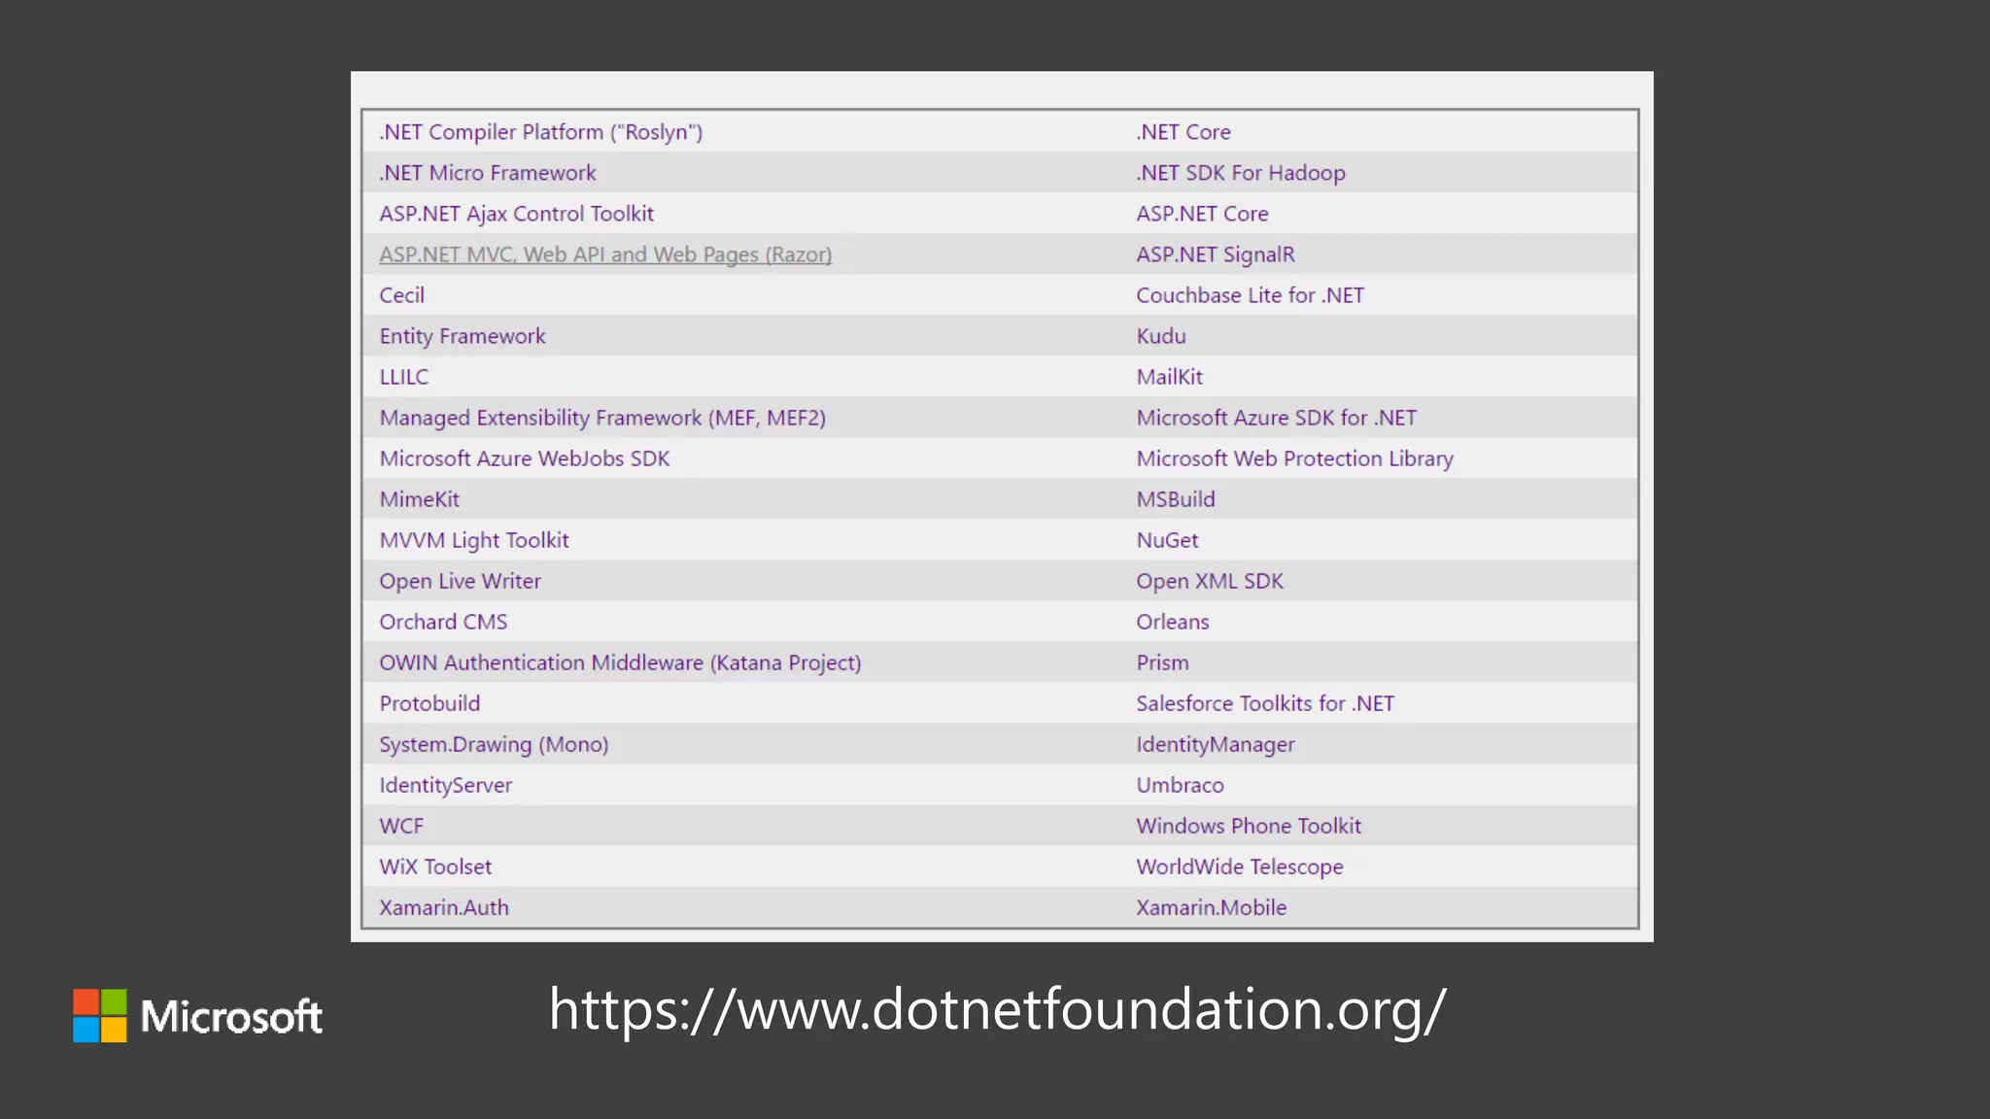1990x1119 pixels.
Task: Select the Orleans link
Action: [x=1173, y=622]
